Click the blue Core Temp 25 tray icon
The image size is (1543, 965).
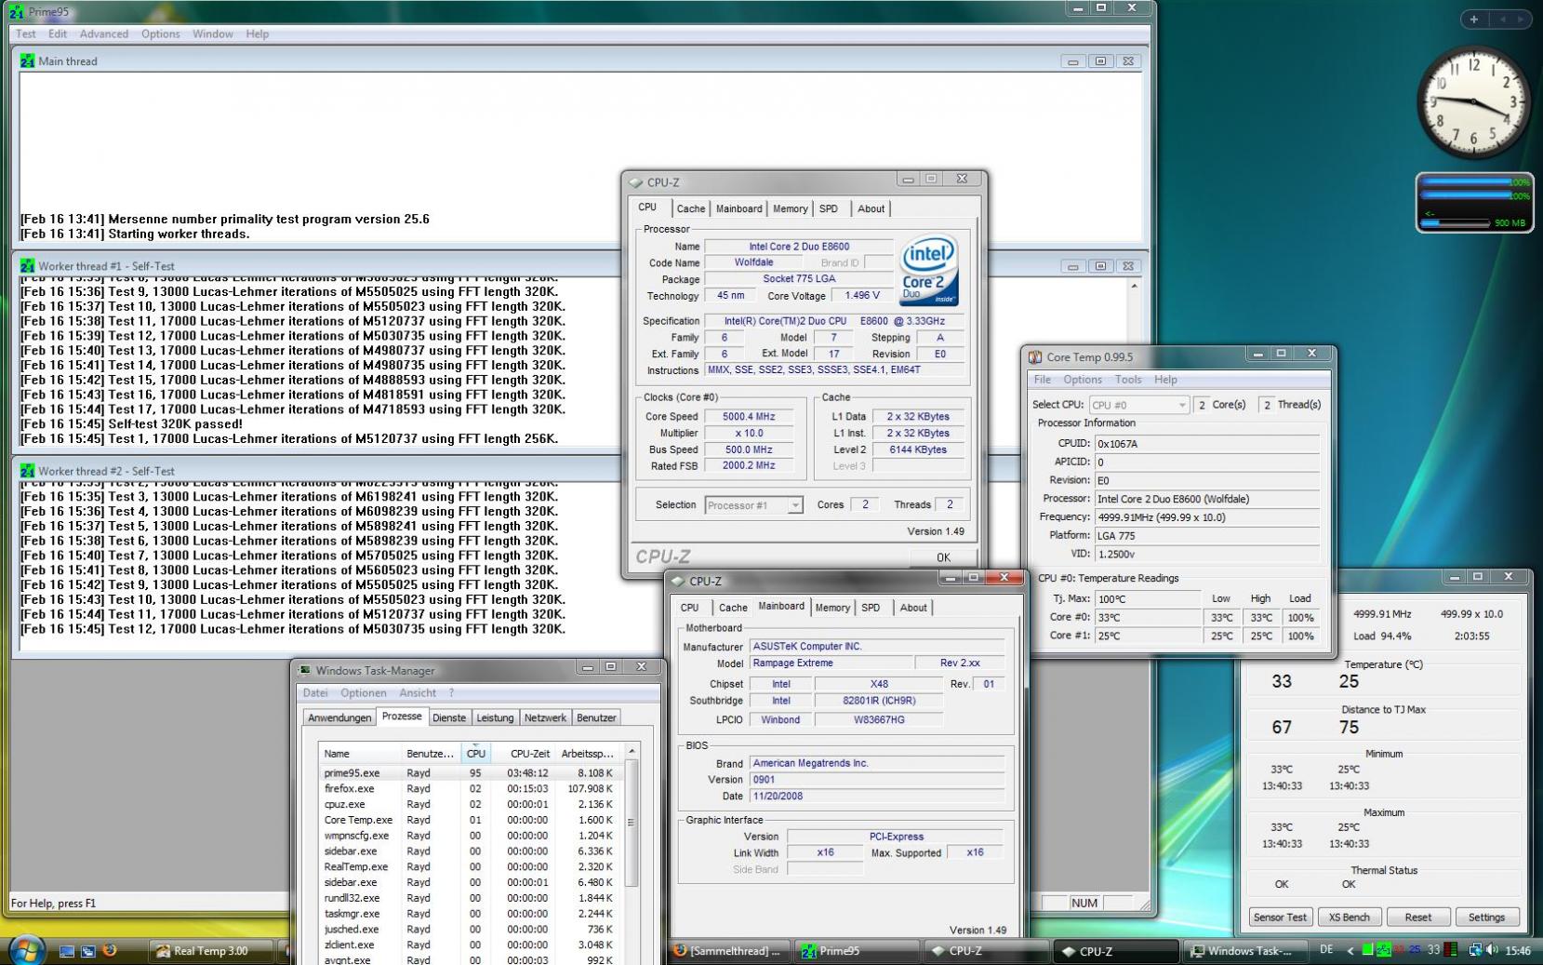[1414, 950]
